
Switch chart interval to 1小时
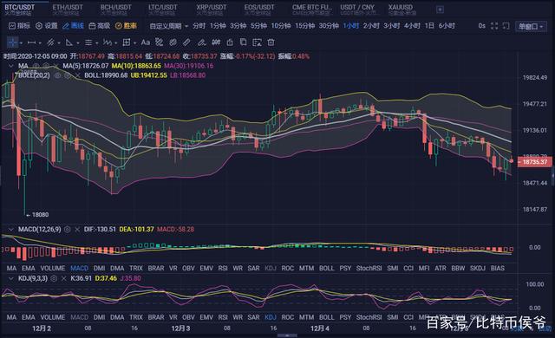coord(350,26)
